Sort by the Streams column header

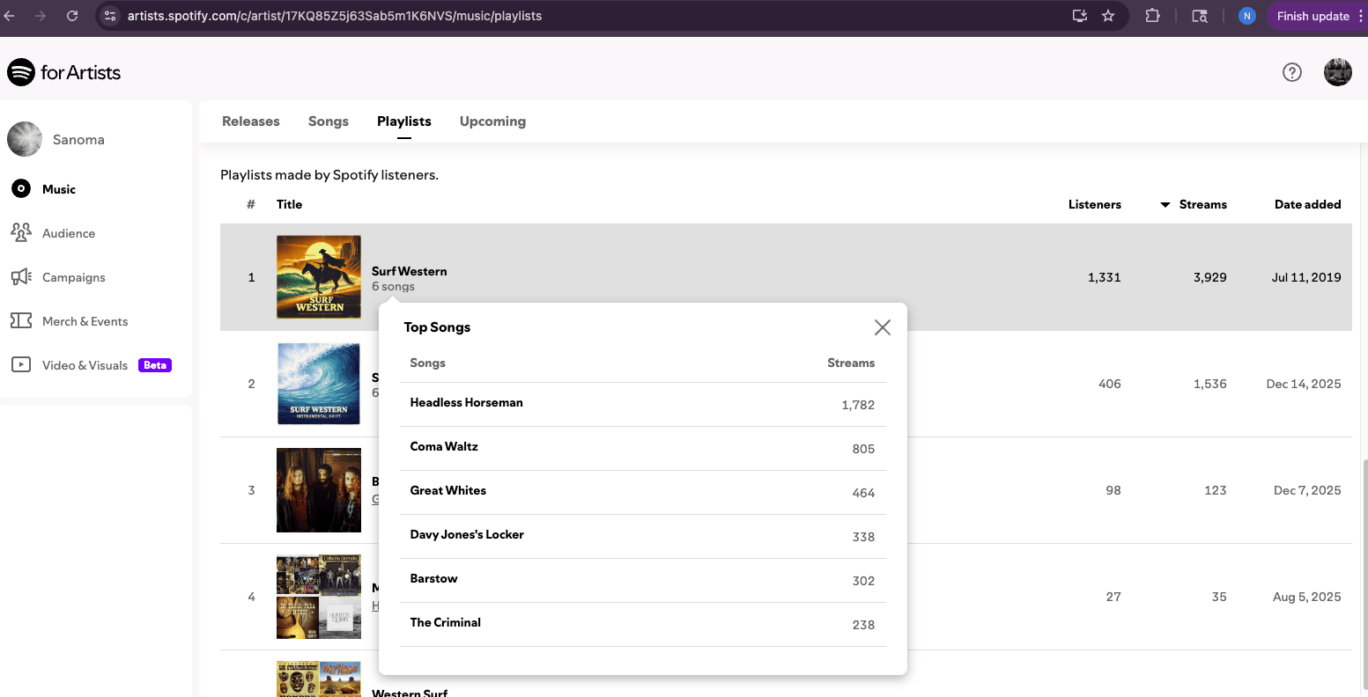1202,204
